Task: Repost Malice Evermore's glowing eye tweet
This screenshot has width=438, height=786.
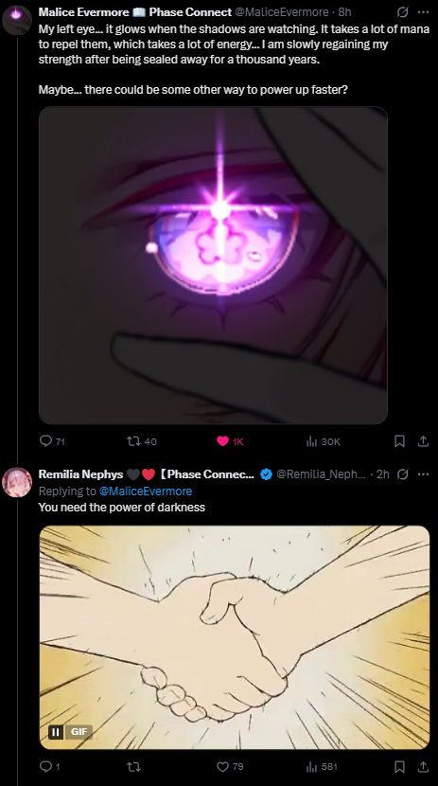Action: pyautogui.click(x=142, y=441)
